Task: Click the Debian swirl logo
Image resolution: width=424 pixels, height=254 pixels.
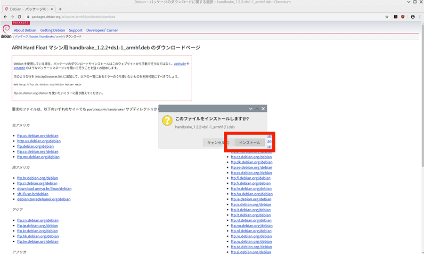Action: (6, 29)
